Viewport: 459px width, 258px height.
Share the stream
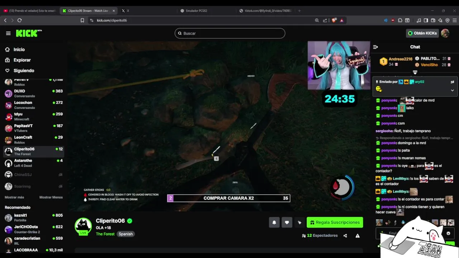click(345, 236)
